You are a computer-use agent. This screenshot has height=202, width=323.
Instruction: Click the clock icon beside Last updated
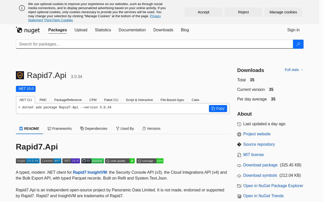point(239,124)
